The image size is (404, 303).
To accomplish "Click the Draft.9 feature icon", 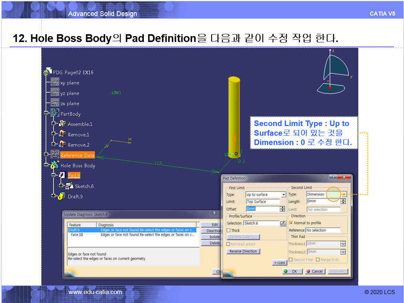I will coord(62,196).
